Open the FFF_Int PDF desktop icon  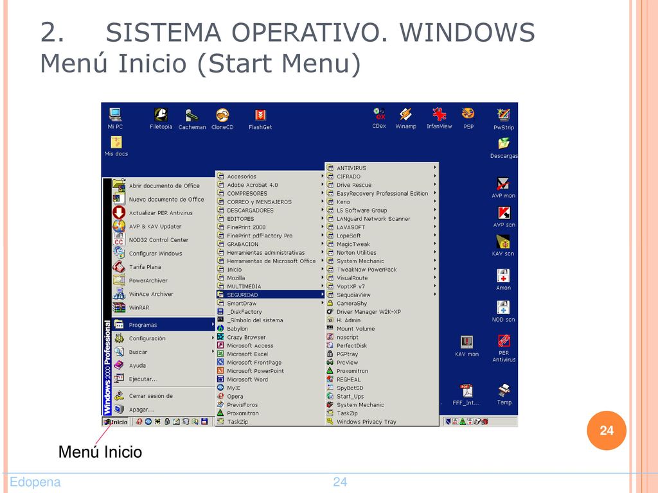[x=466, y=395]
